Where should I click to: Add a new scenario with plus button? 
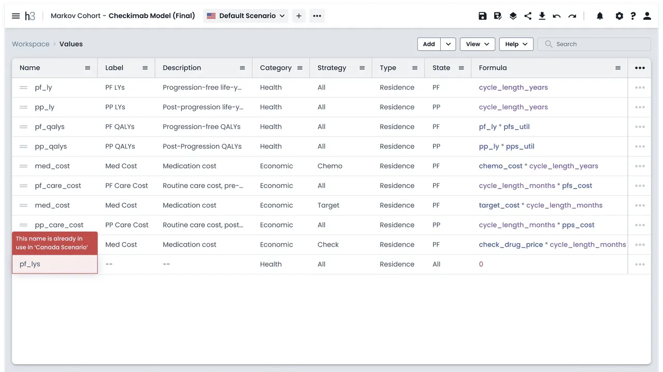tap(299, 16)
